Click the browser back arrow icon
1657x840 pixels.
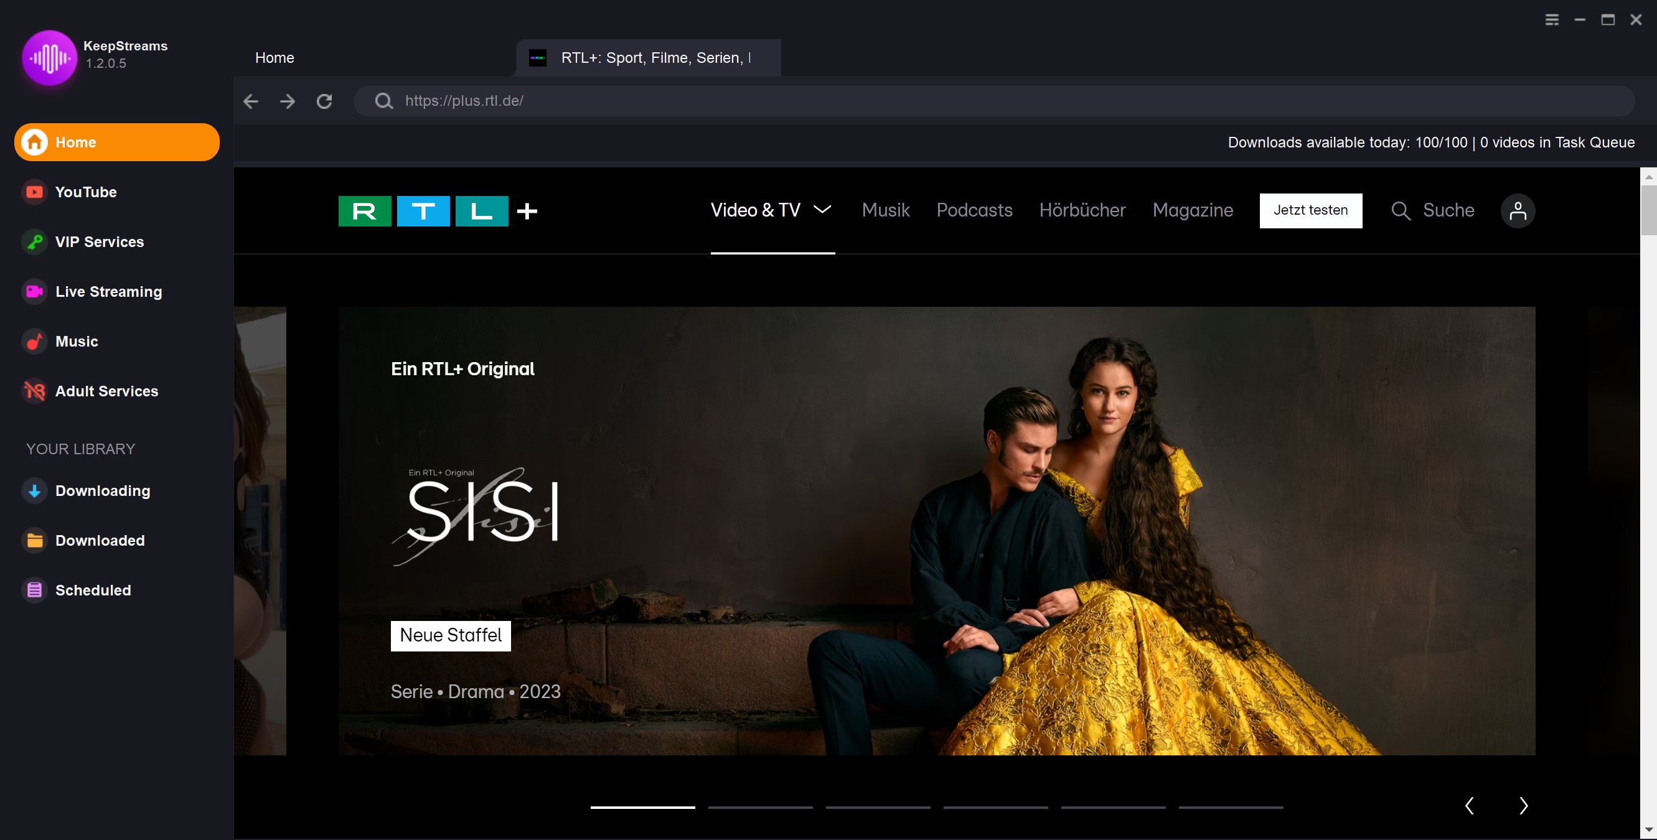(x=250, y=101)
